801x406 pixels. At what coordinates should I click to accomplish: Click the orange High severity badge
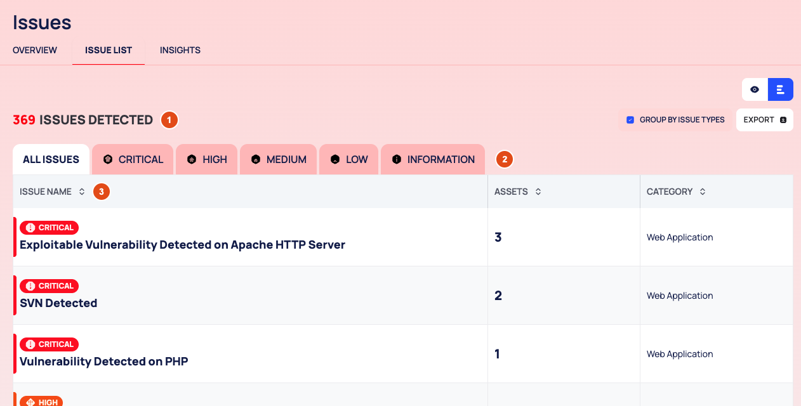point(42,402)
